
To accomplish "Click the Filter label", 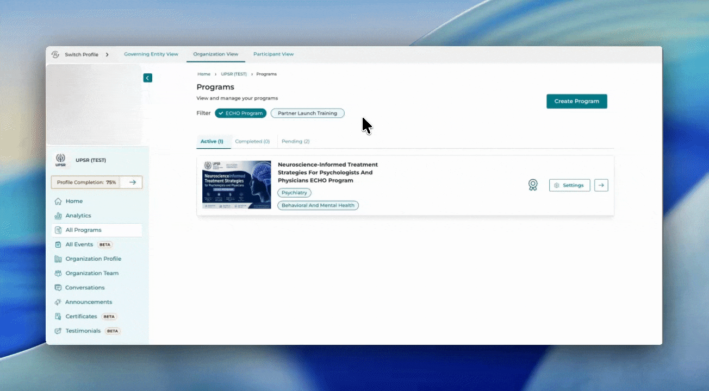I will [x=203, y=113].
